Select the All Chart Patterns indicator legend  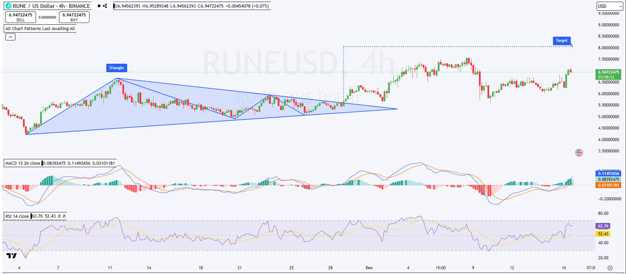point(40,28)
